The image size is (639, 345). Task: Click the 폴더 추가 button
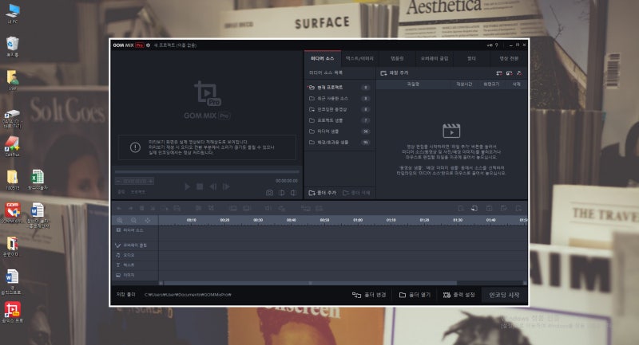click(322, 193)
